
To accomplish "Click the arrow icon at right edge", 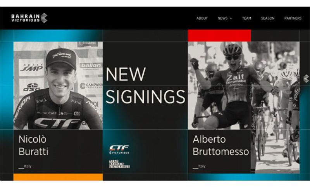I will tap(306, 78).
